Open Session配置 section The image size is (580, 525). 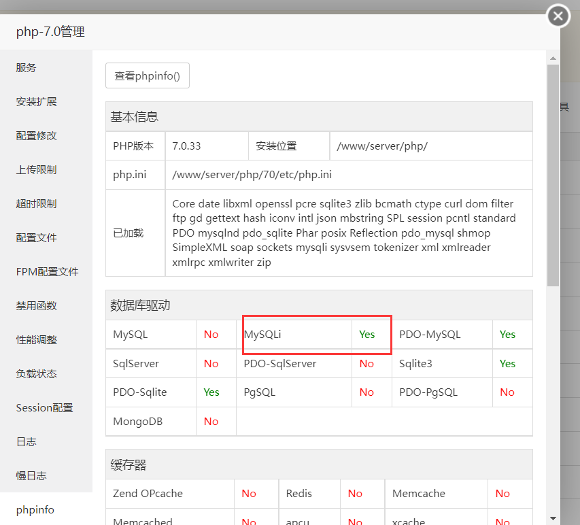click(44, 408)
